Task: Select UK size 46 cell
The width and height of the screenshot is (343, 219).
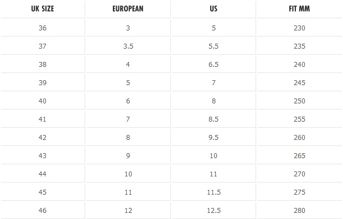Action: coord(43,210)
